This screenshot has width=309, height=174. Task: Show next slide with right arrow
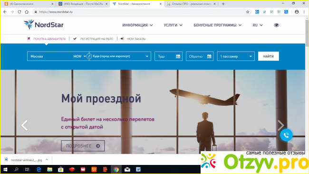point(281,125)
